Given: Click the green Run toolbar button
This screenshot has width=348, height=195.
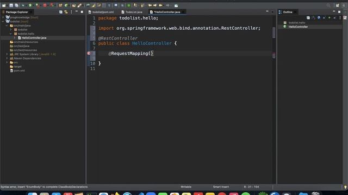Looking at the screenshot, I should (30, 5).
